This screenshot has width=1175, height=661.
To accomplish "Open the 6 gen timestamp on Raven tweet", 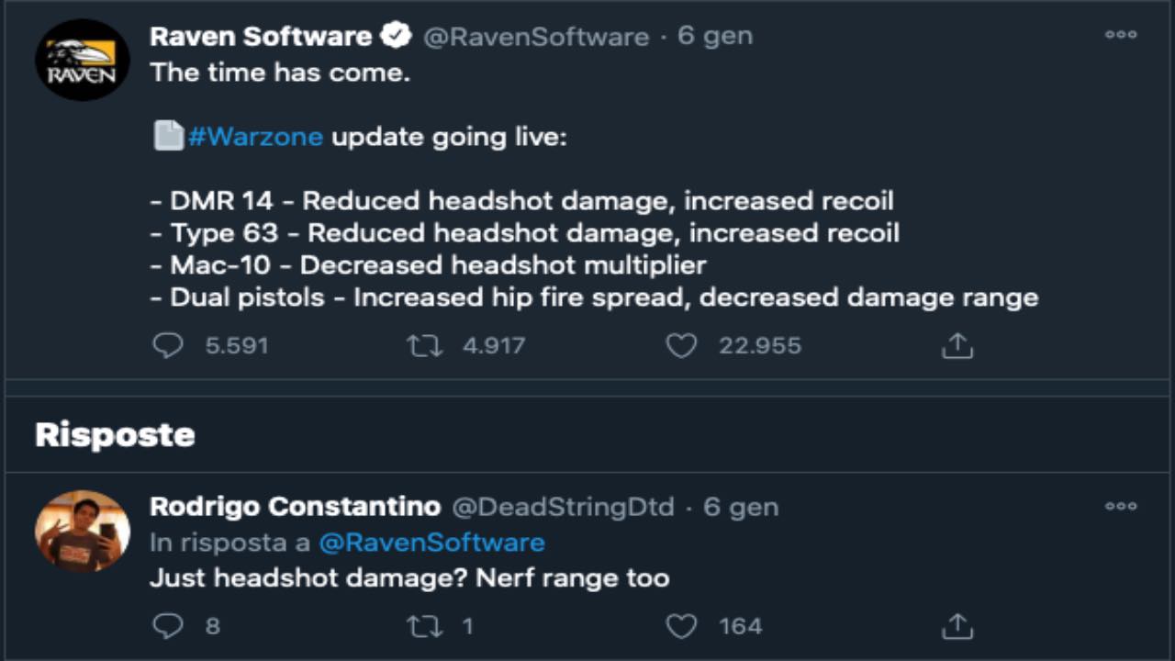I will [x=715, y=37].
